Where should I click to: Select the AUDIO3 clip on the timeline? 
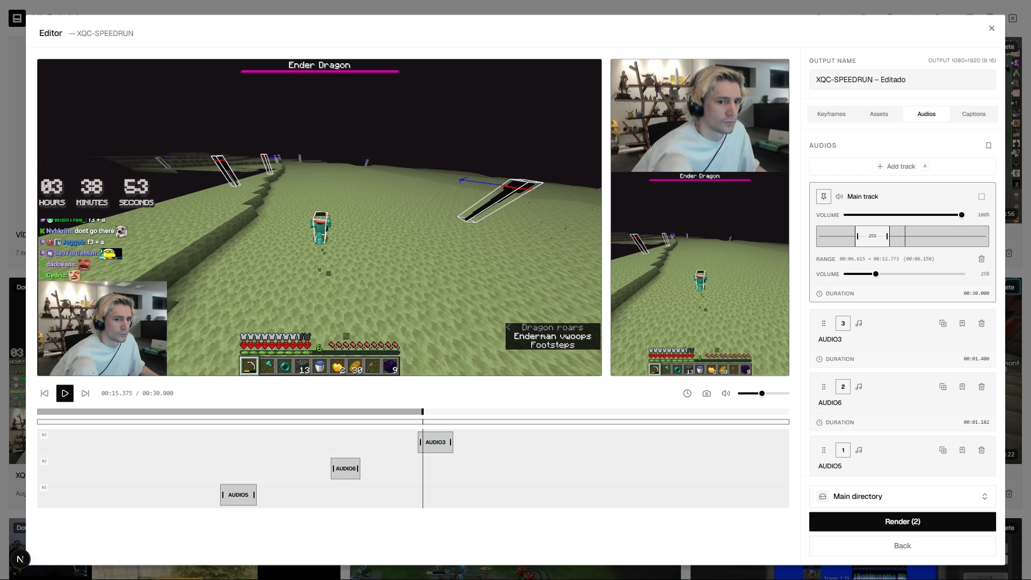click(435, 443)
